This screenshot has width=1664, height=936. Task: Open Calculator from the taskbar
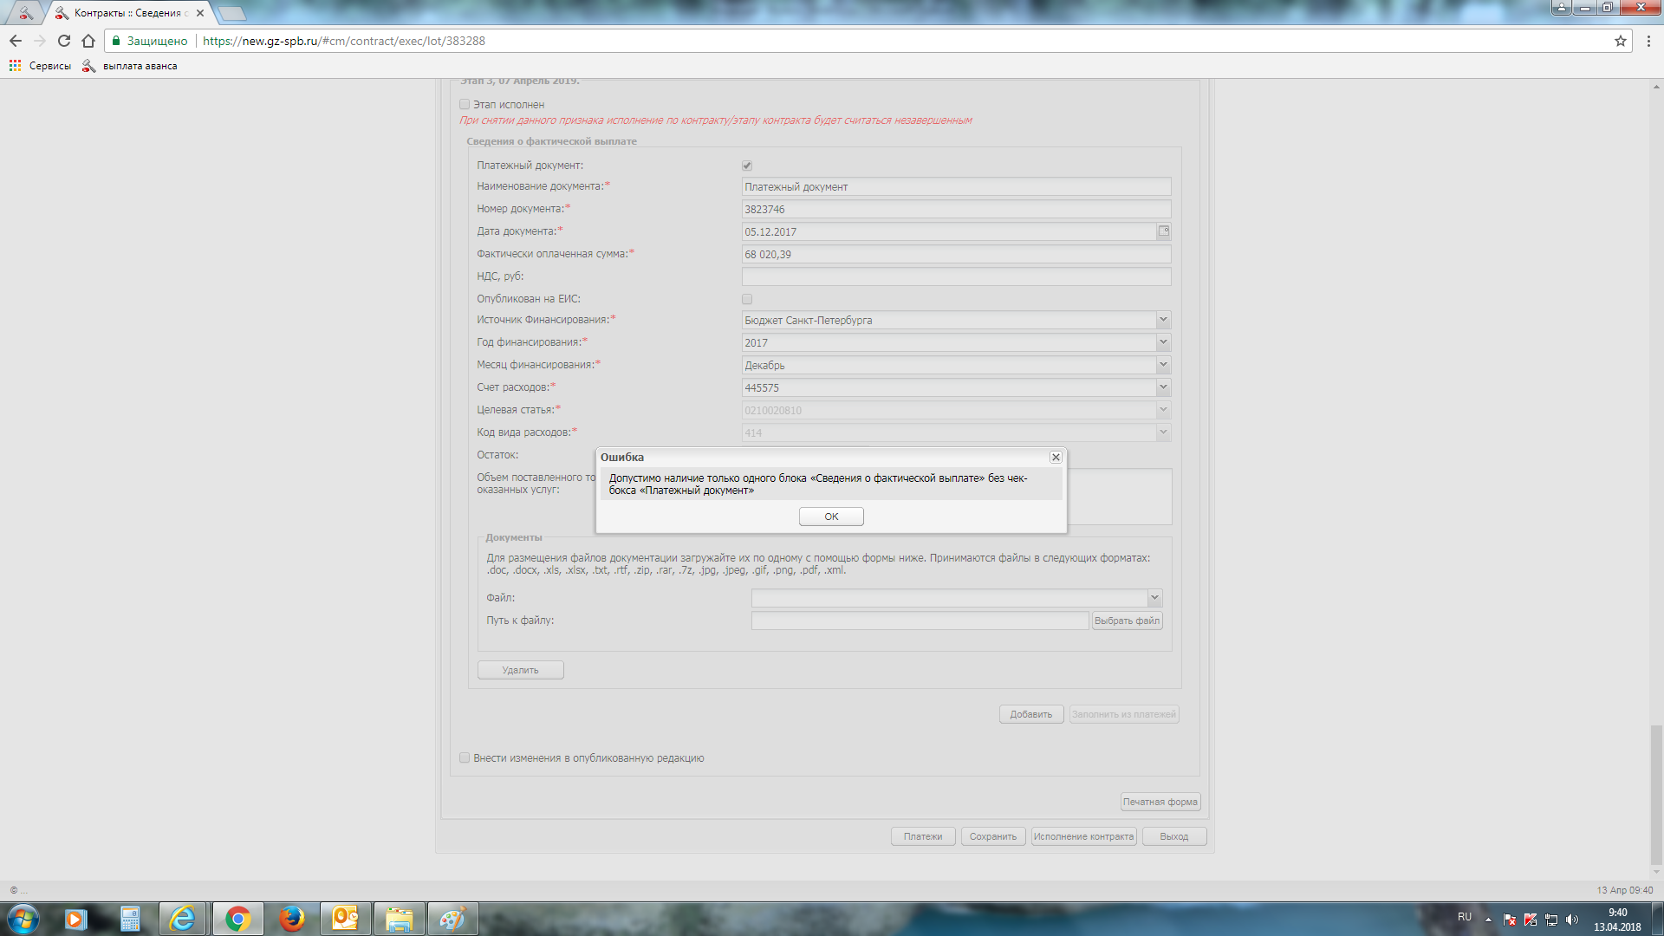coord(130,919)
